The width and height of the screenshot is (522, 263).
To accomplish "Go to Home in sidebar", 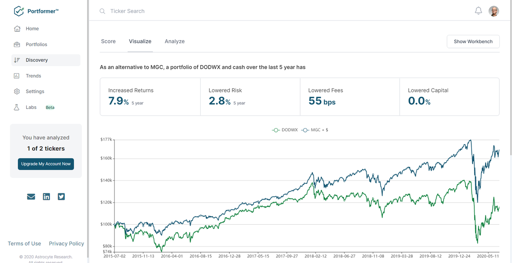I will click(x=32, y=29).
